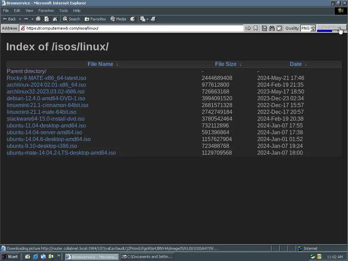Expand the Back button history dropdown arrow
Viewport: 348px width, 261px height.
click(20, 19)
